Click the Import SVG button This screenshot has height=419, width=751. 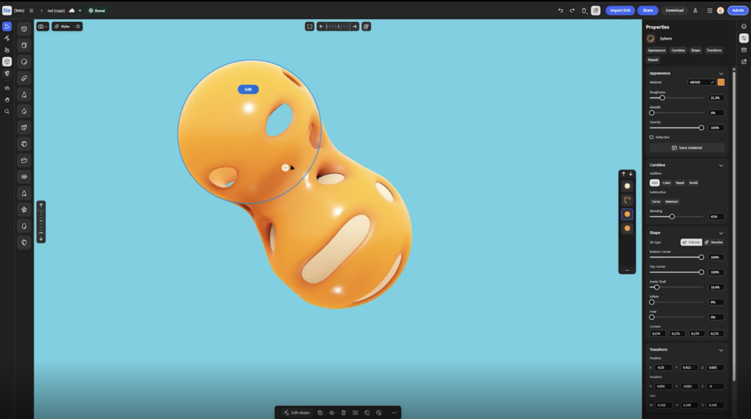click(620, 10)
